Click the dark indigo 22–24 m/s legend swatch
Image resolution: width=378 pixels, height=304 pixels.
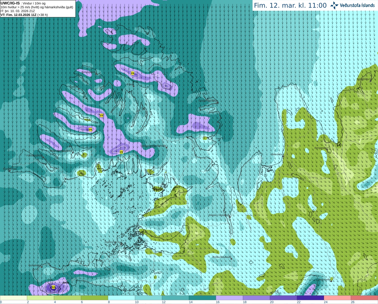pyautogui.click(x=311, y=298)
